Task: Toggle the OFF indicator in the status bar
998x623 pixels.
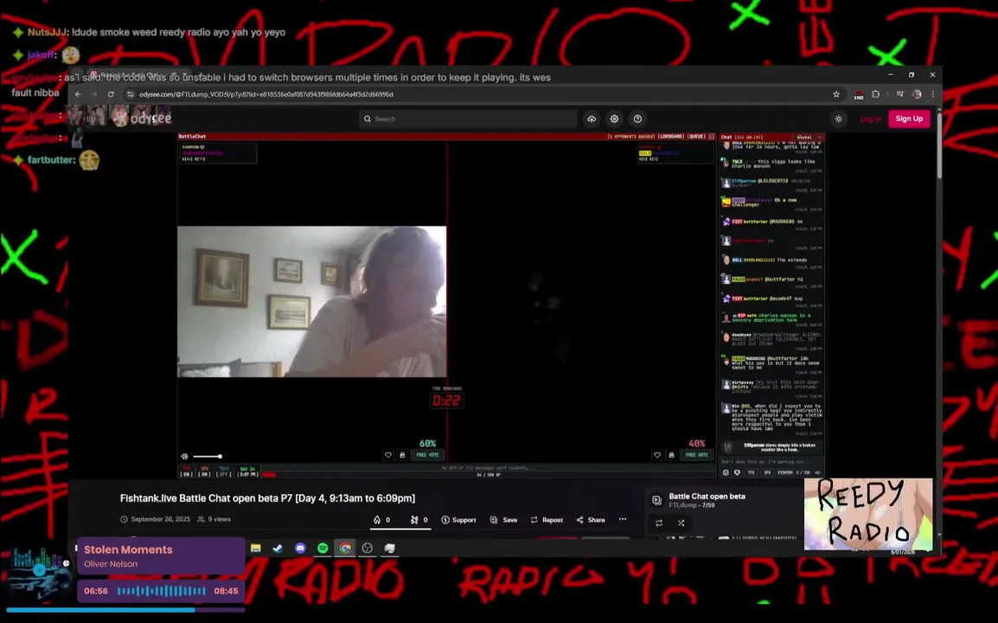Action: point(223,472)
